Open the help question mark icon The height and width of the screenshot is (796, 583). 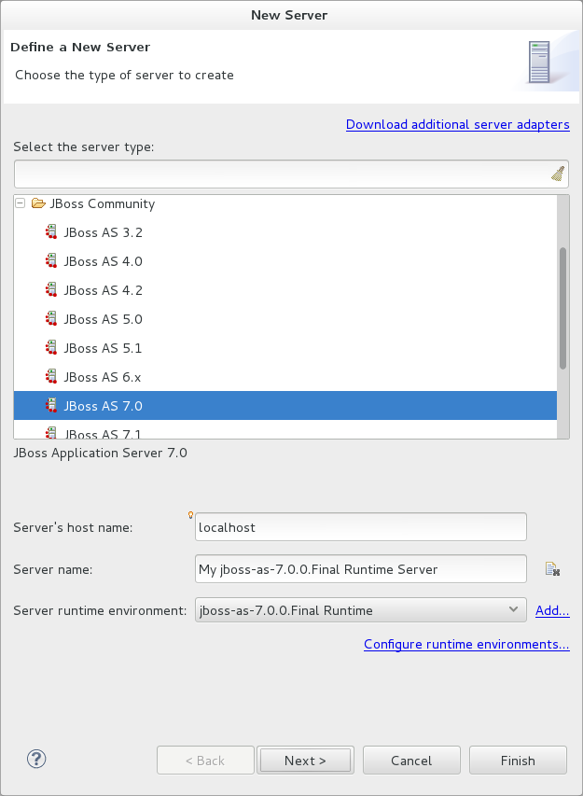[35, 759]
